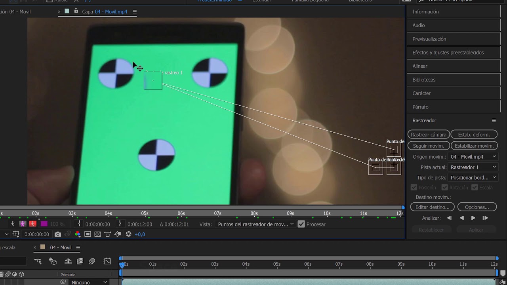507x285 pixels.
Task: Click the reset exposure aperture icon
Action: point(128,234)
